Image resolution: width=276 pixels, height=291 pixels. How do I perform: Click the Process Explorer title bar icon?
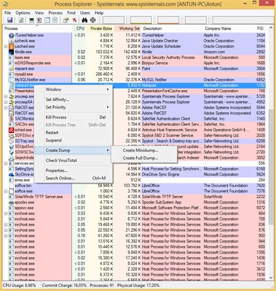pos(6,4)
